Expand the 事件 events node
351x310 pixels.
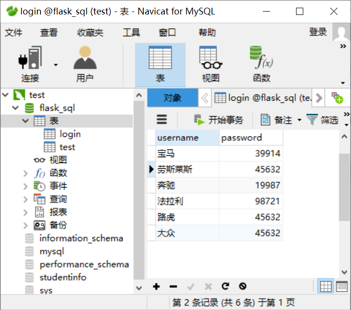point(25,186)
